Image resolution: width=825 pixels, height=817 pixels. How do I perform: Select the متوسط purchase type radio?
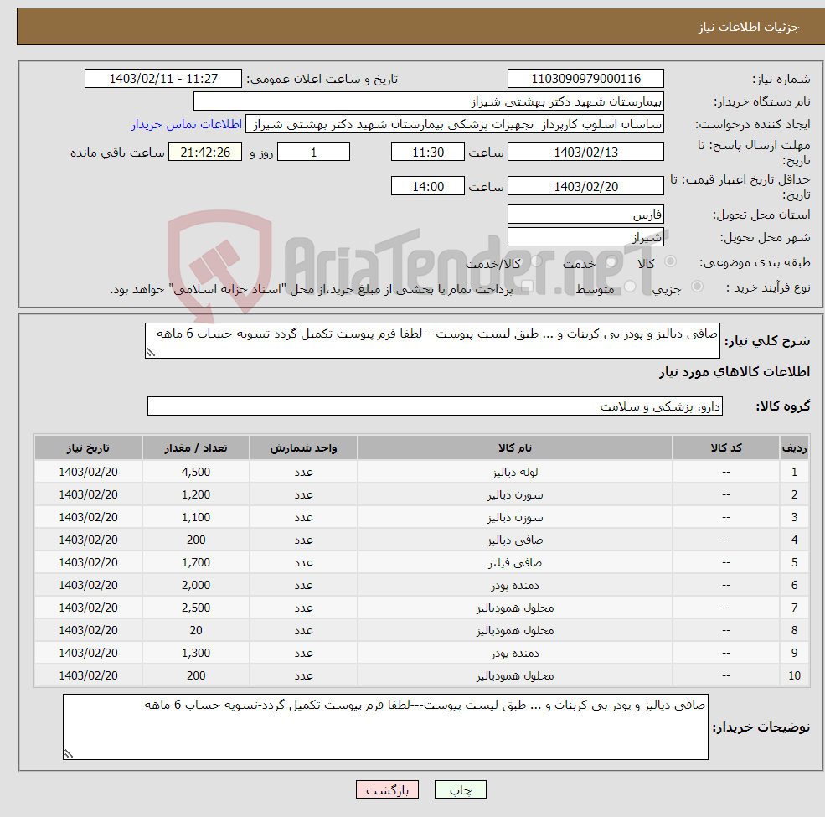[x=630, y=287]
